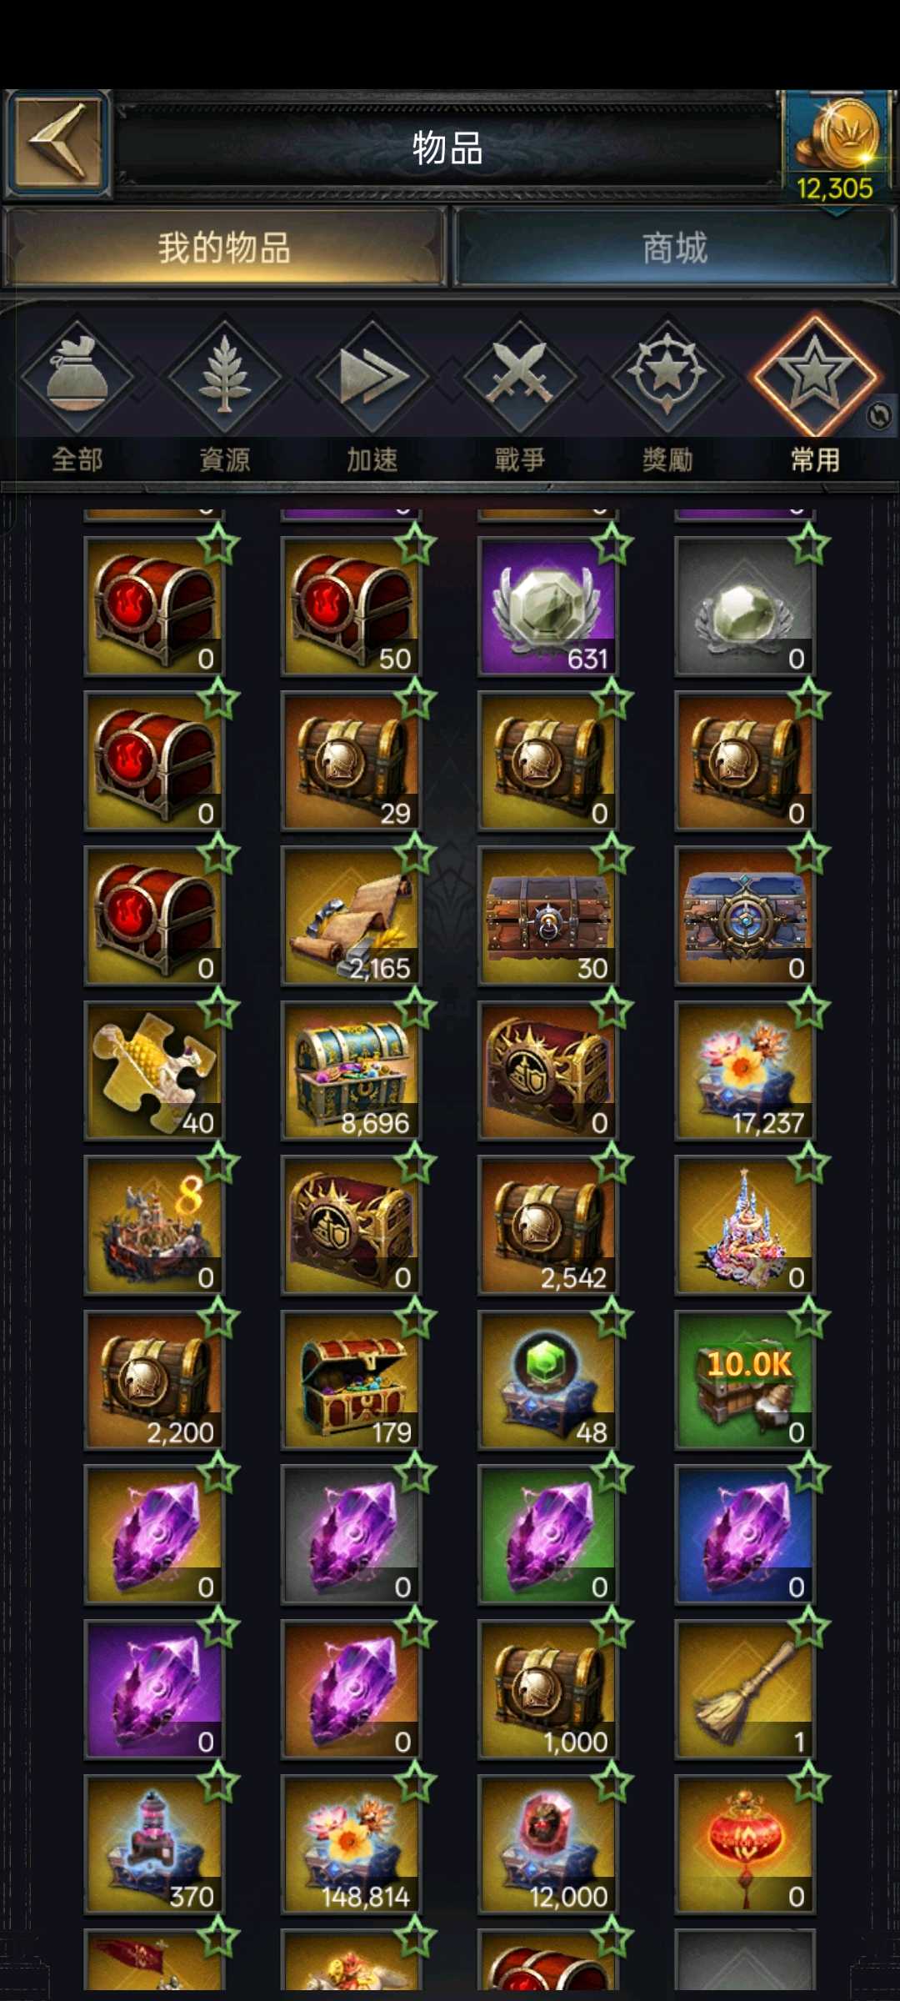Open the treasure chest with 8,696
The height and width of the screenshot is (2001, 900).
coord(351,1071)
